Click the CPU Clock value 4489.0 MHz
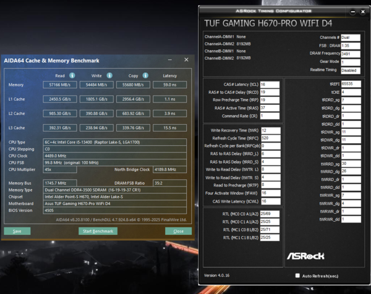The image size is (371, 294). 115,156
